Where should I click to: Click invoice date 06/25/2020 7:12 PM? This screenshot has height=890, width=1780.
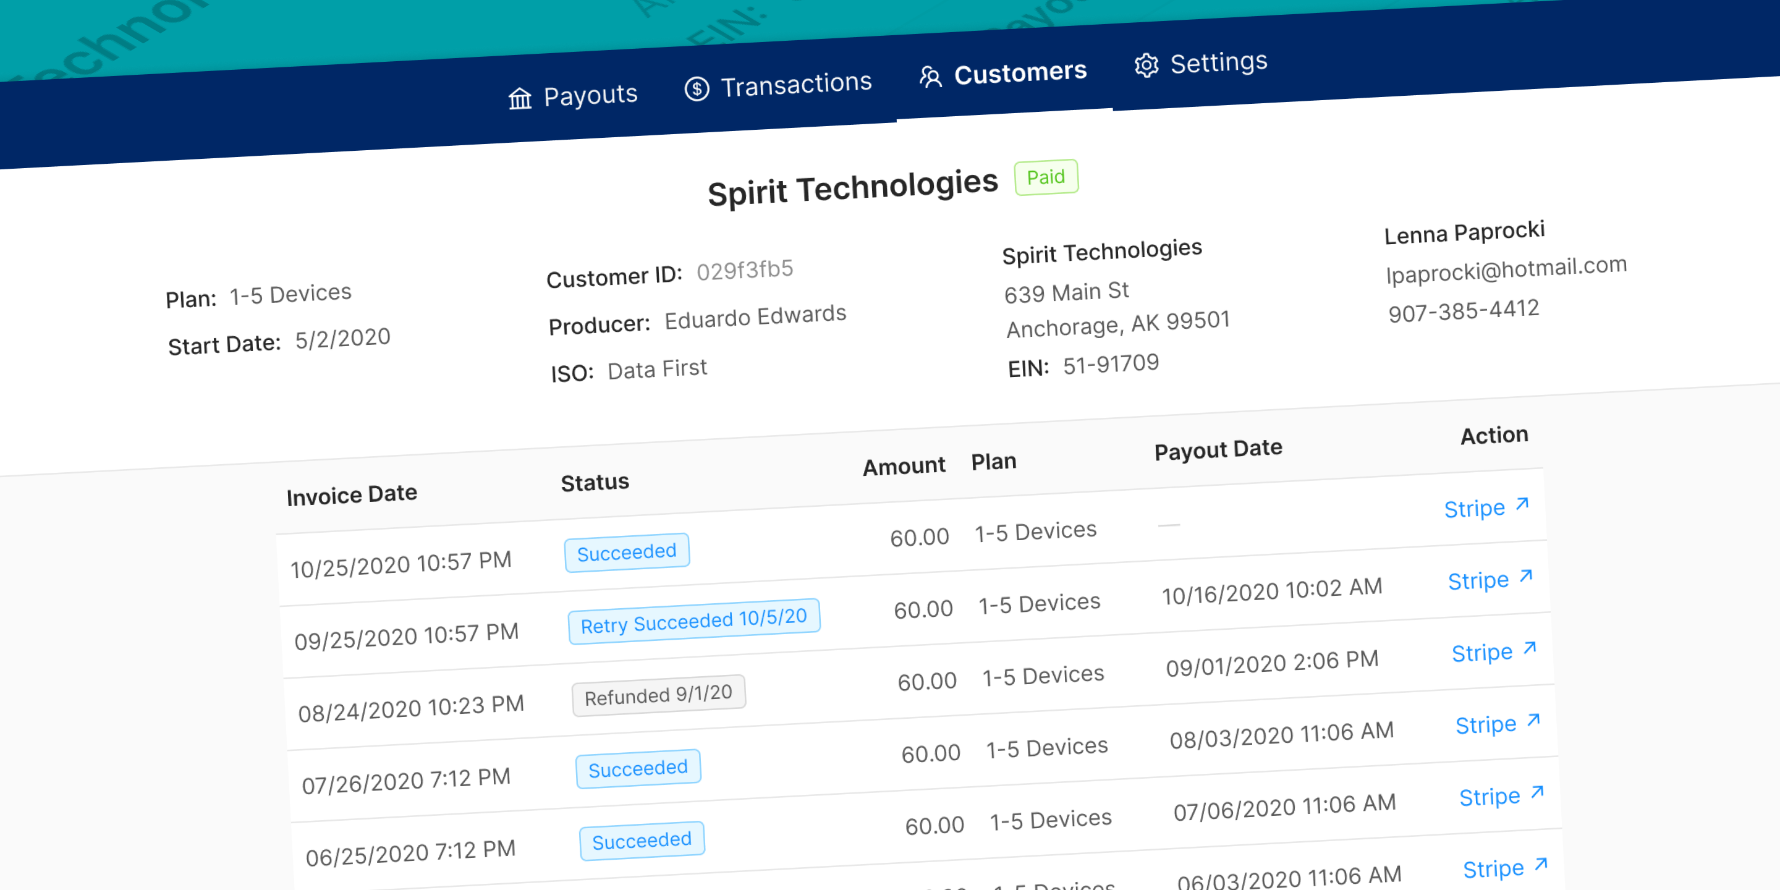[x=410, y=853]
